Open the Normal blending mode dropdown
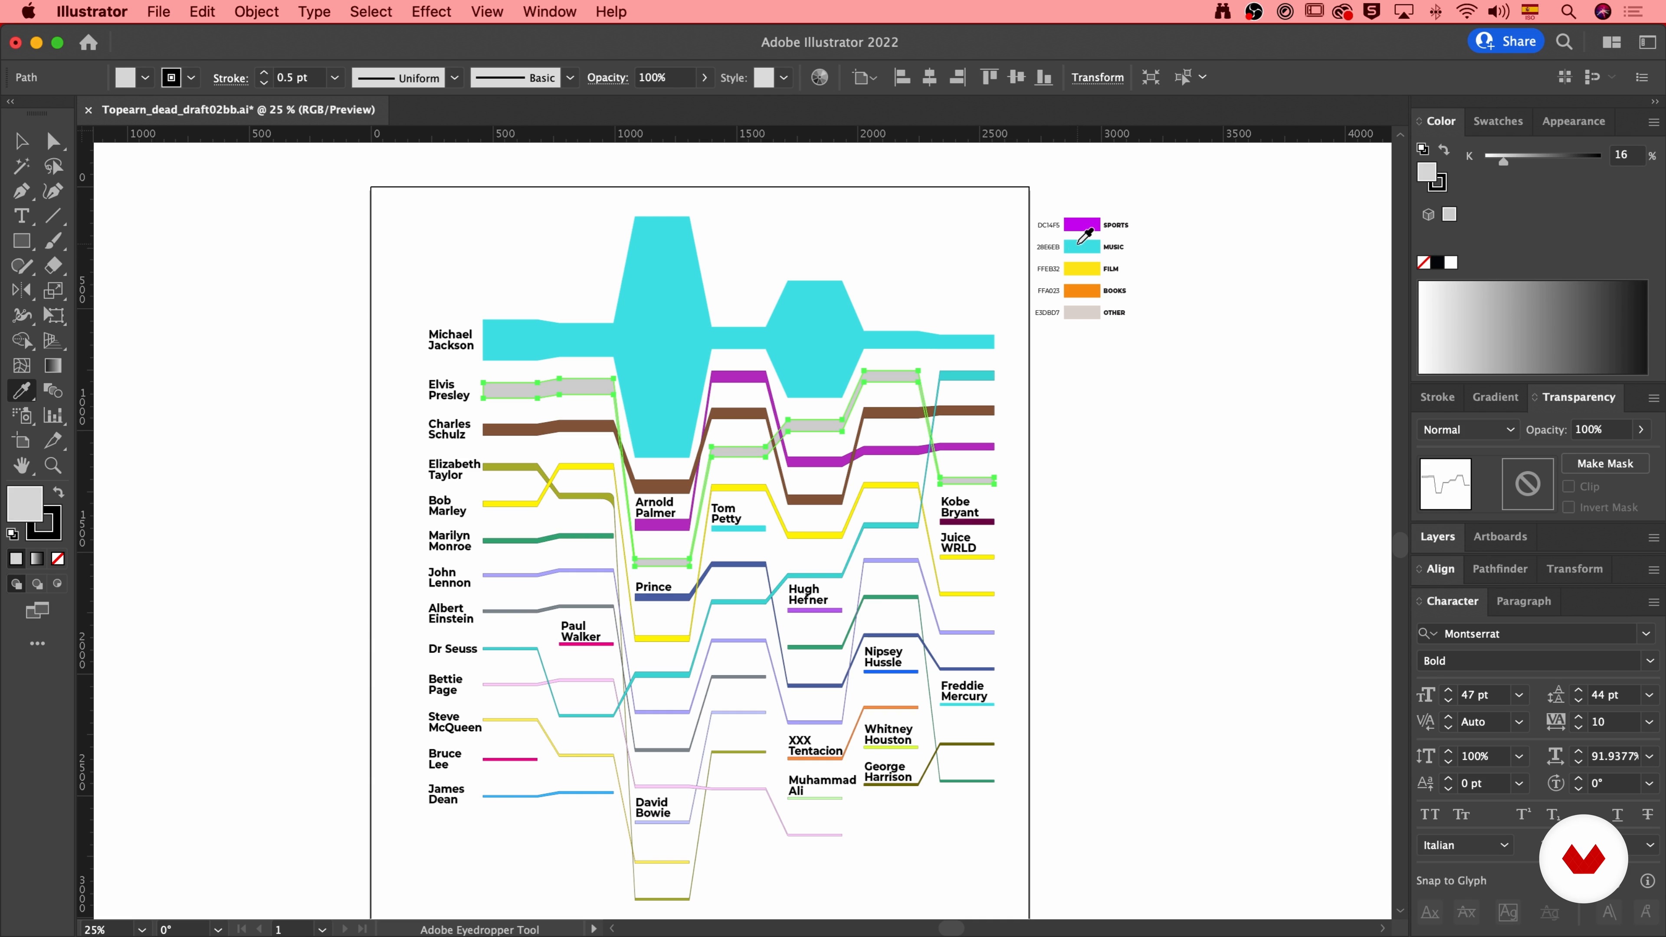Image resolution: width=1666 pixels, height=937 pixels. [1468, 430]
